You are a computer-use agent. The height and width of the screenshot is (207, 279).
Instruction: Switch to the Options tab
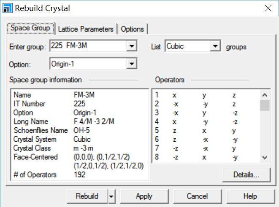pyautogui.click(x=132, y=29)
